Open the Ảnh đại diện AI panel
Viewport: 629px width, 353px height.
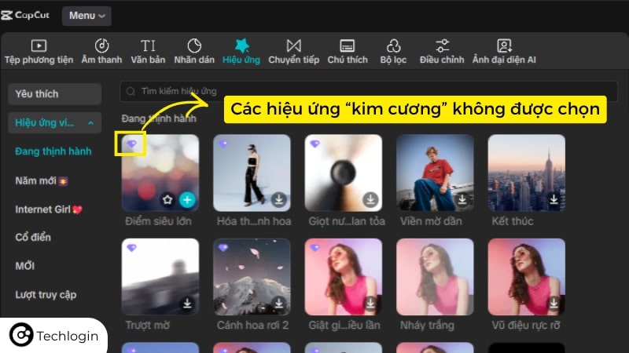(x=504, y=51)
